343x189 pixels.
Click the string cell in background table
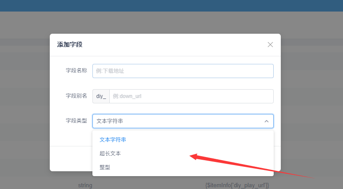85,185
